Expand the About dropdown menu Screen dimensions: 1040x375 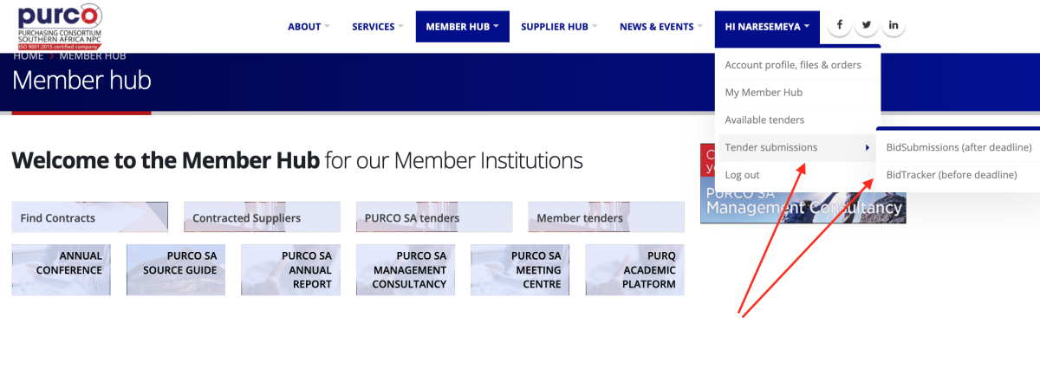pos(309,27)
